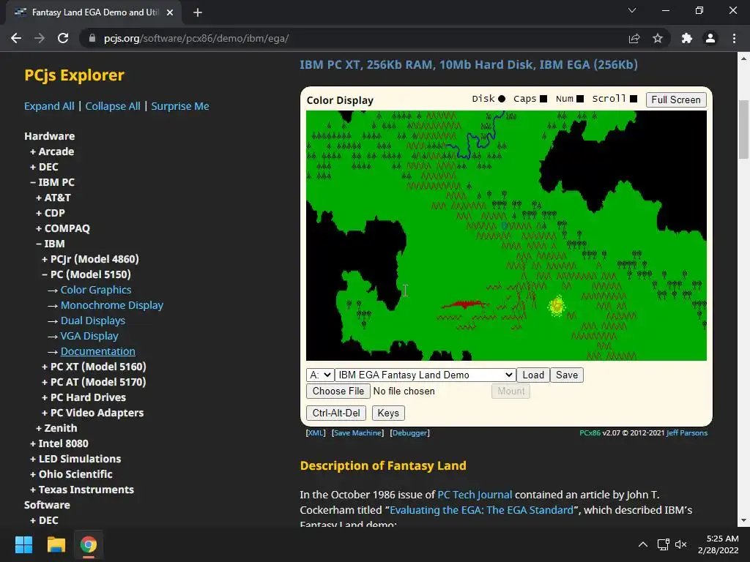The height and width of the screenshot is (562, 750).
Task: Expand PCjr (Model 4860) node
Action: point(90,259)
